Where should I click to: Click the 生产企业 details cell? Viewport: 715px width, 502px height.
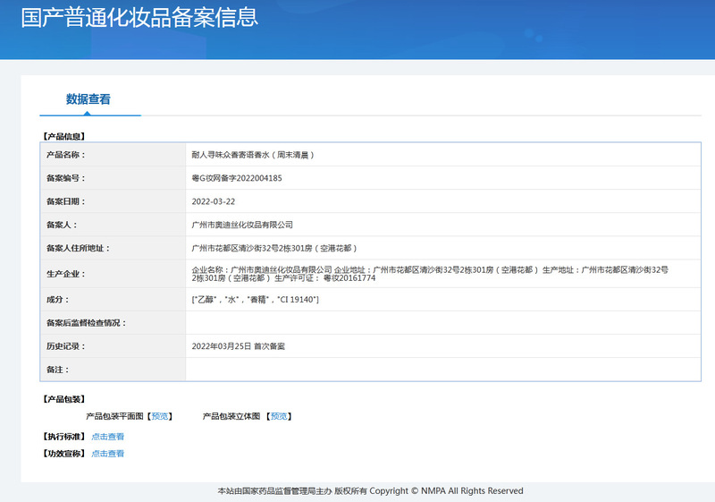[x=429, y=273]
